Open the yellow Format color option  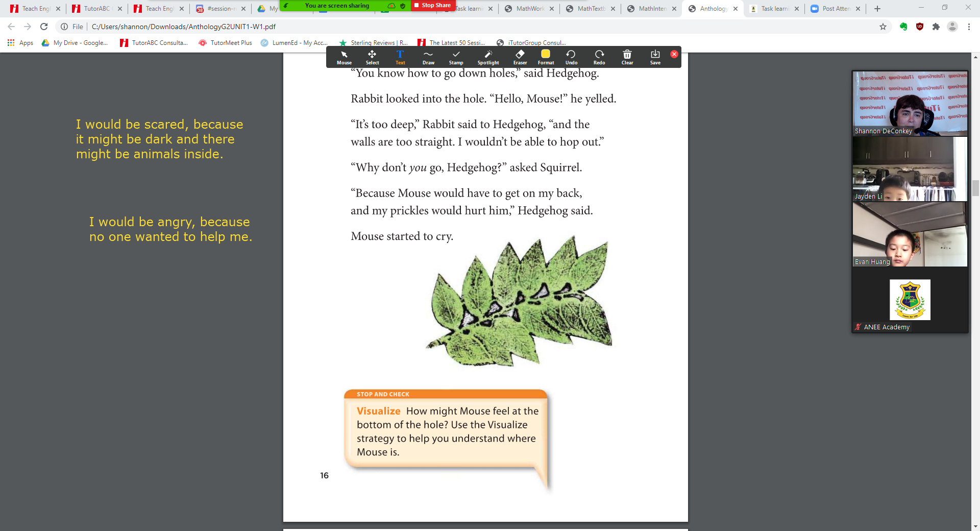click(546, 57)
